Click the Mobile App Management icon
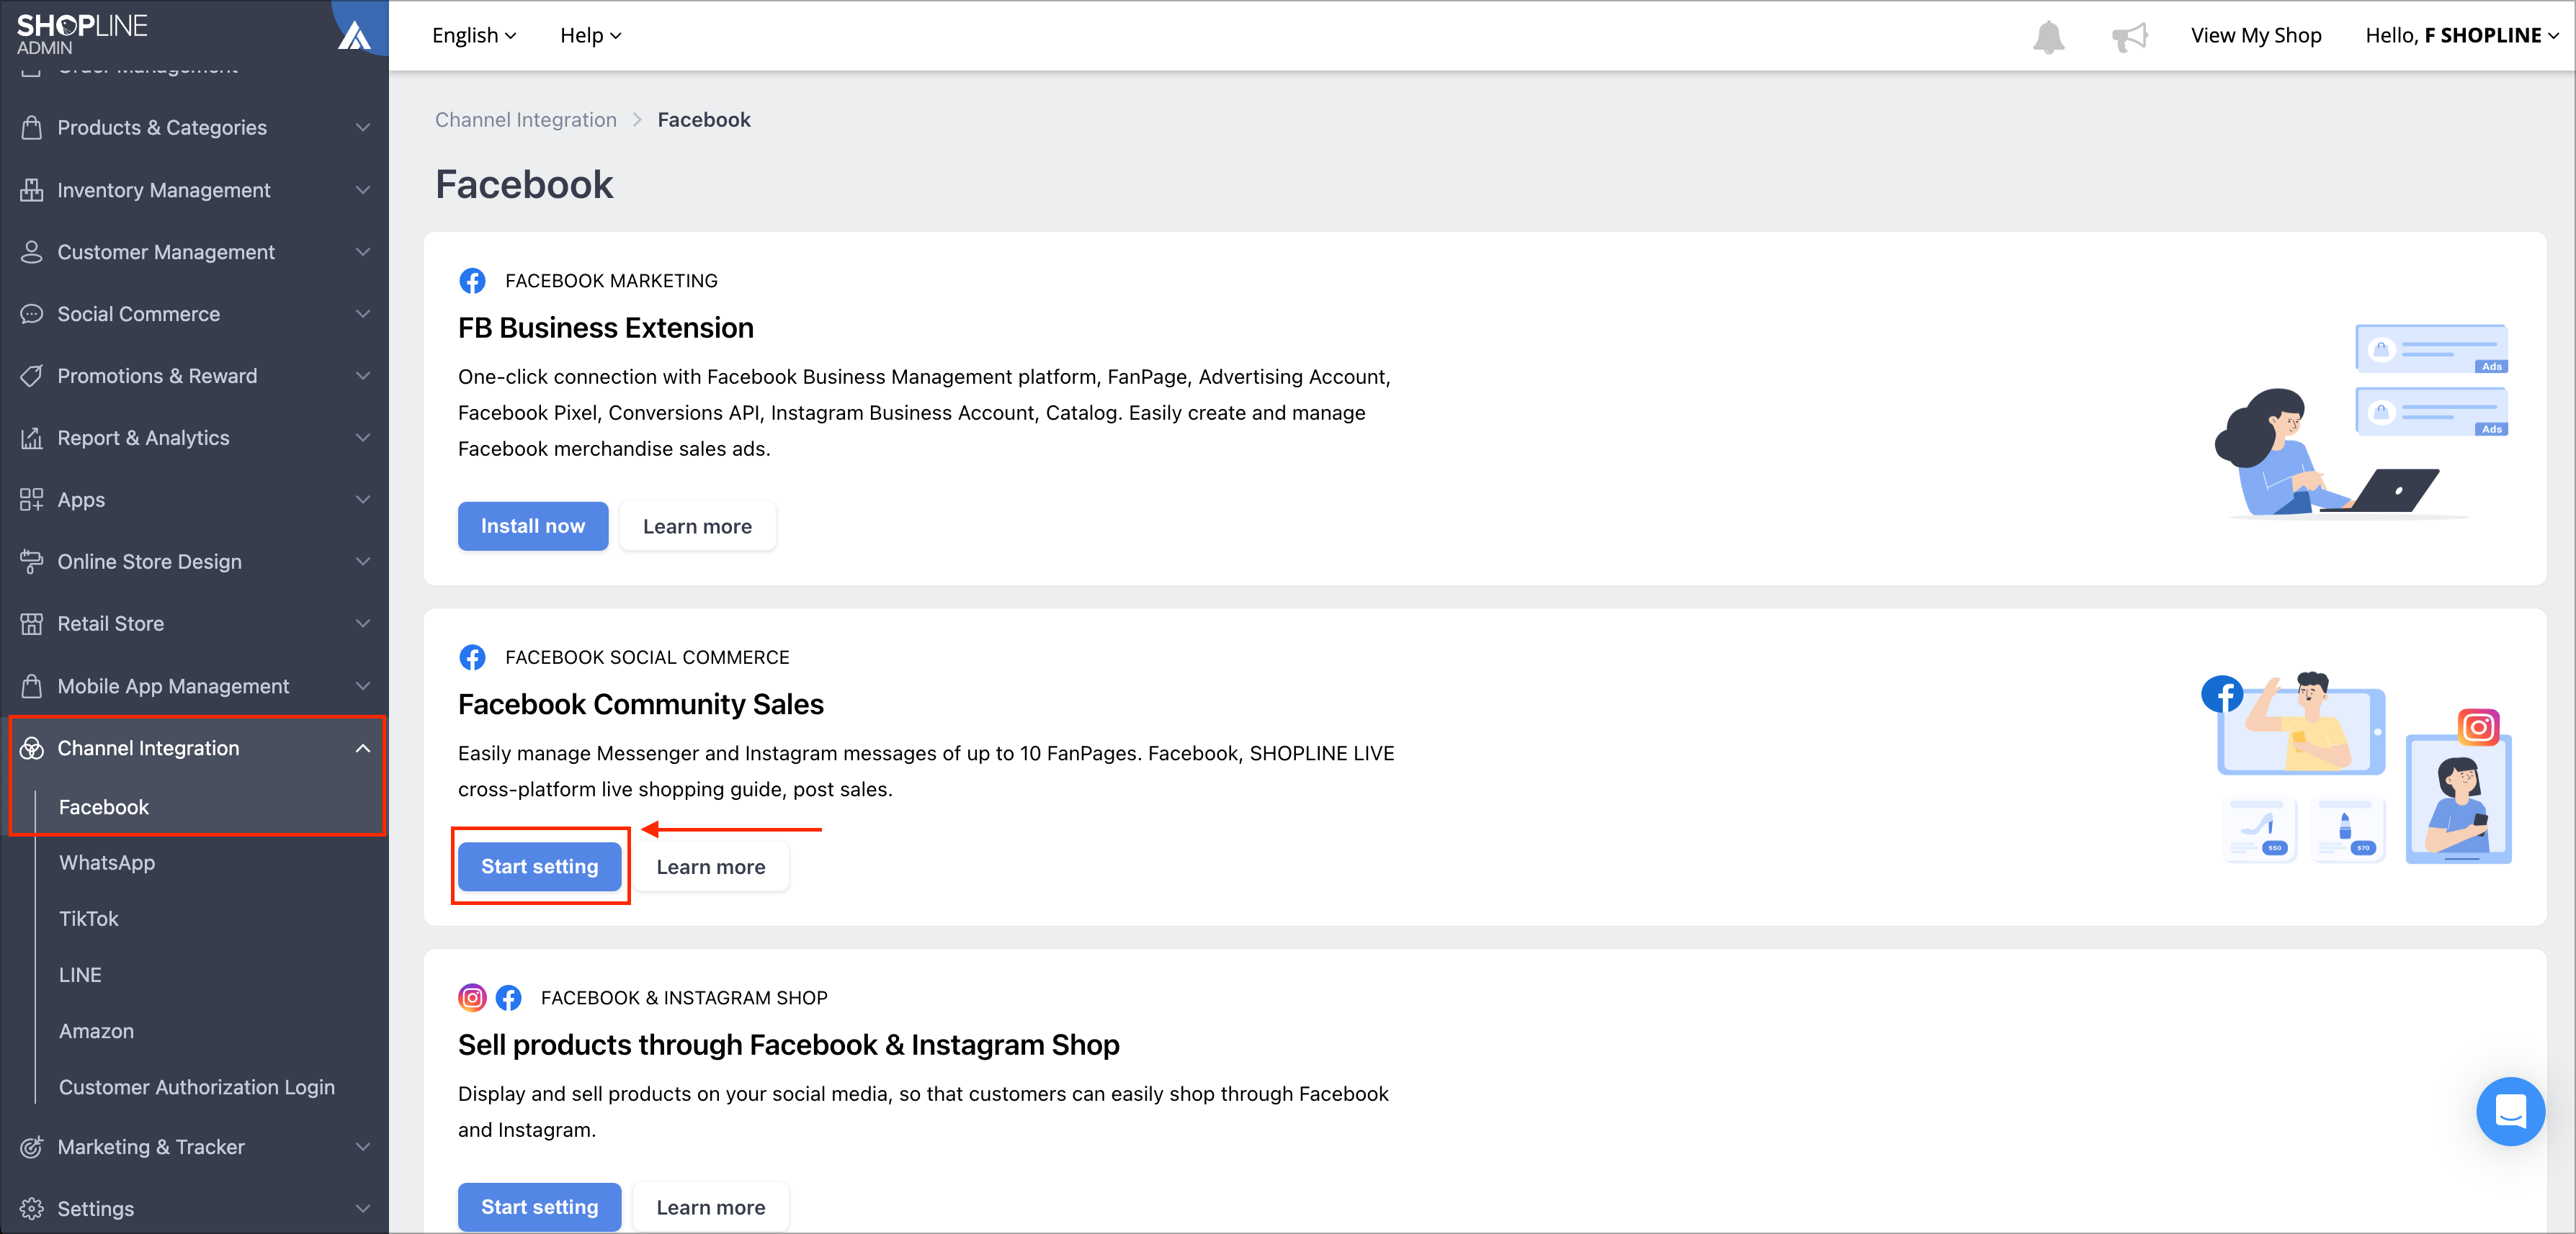 pos(32,686)
